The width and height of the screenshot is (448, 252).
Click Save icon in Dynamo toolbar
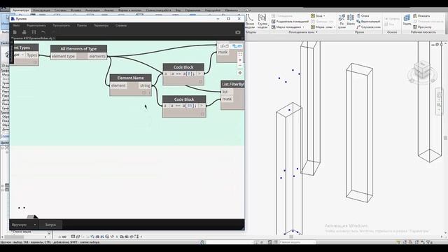pyautogui.click(x=34, y=32)
